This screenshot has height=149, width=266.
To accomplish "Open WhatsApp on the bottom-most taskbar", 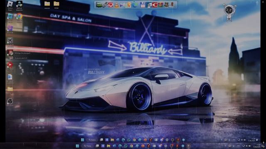I will pos(126,146).
